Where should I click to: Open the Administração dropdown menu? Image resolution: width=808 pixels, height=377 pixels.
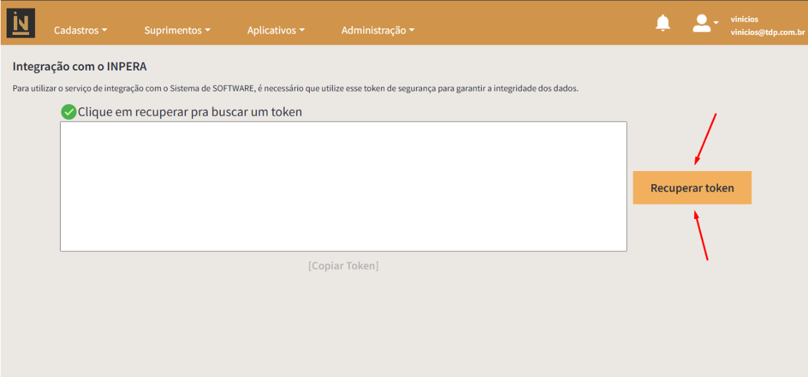tap(378, 30)
